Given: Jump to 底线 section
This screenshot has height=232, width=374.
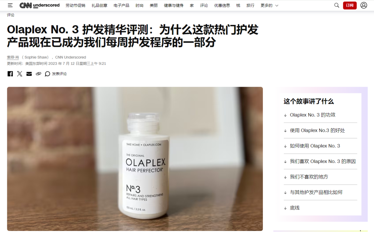Looking at the screenshot, I should point(295,208).
